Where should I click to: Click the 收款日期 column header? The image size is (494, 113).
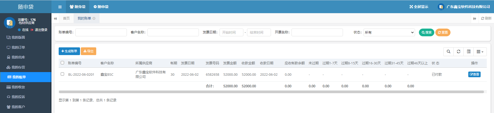[x=267, y=63]
